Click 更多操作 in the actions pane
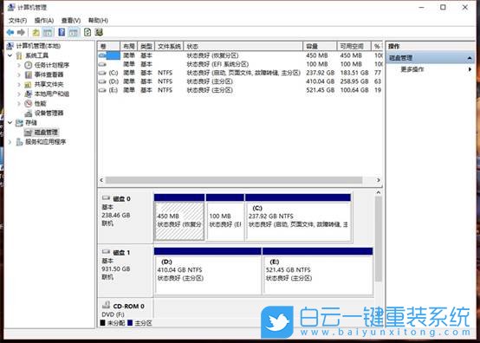Viewport: 480px width, 343px height. (412, 69)
